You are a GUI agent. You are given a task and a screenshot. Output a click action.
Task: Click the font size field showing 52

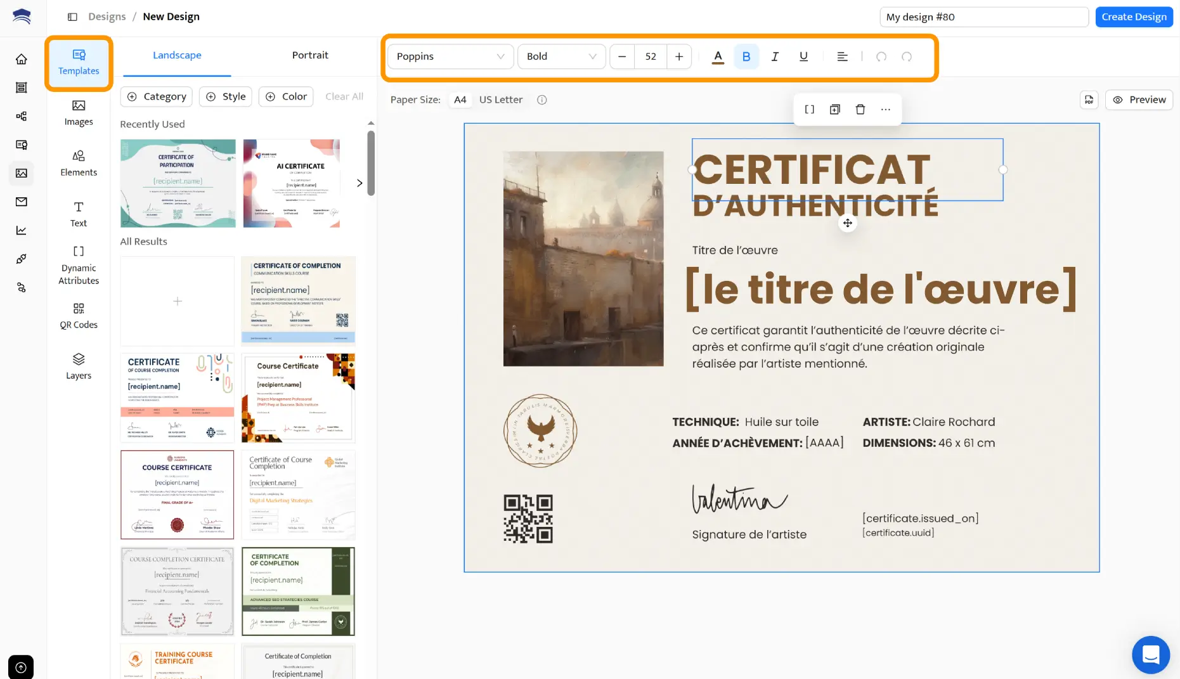(x=651, y=56)
